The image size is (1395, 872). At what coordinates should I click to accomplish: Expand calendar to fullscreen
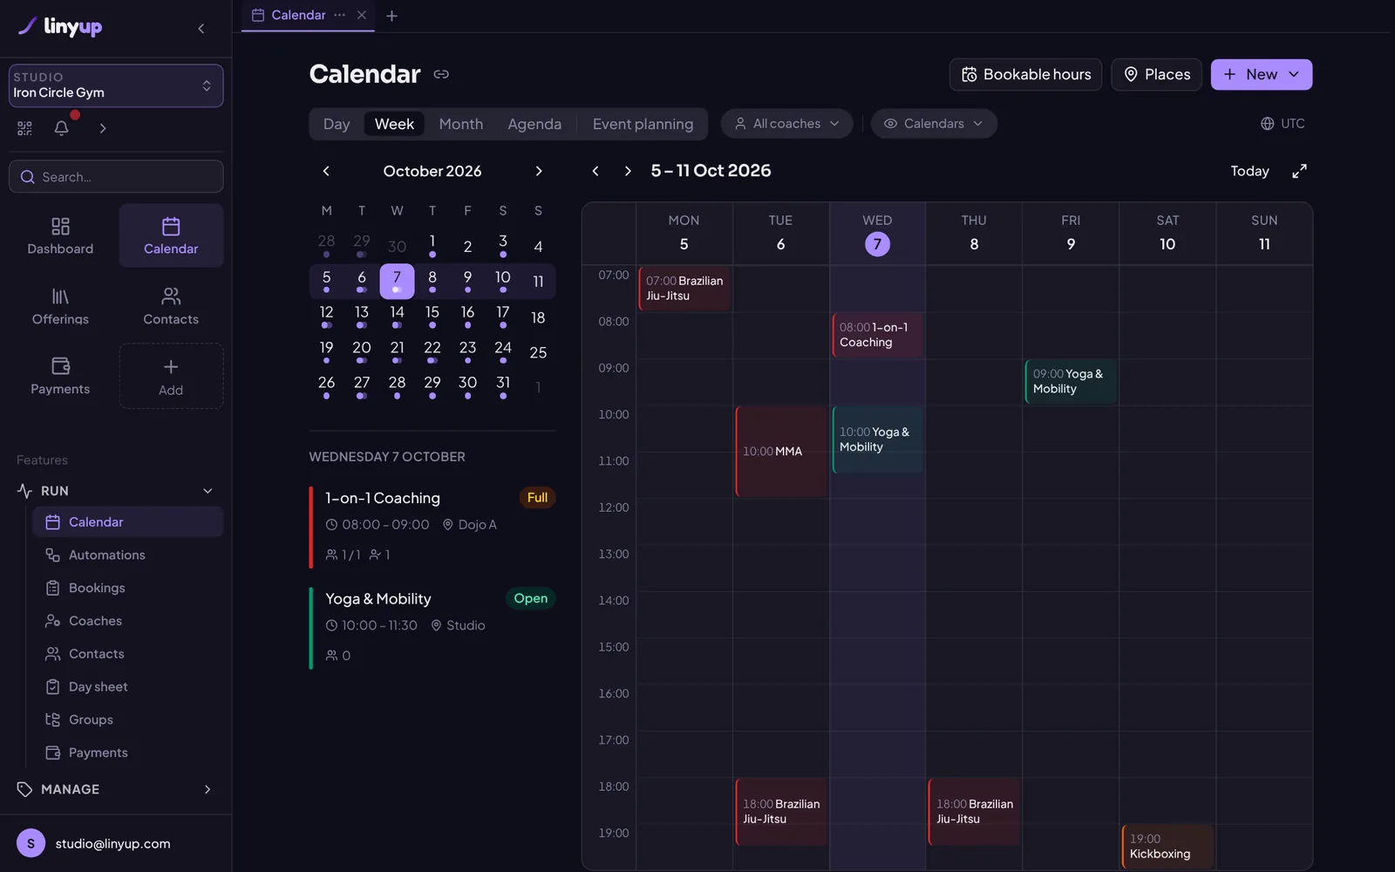(x=1299, y=171)
